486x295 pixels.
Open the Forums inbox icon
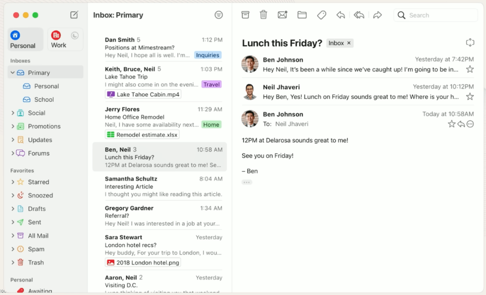(x=20, y=153)
